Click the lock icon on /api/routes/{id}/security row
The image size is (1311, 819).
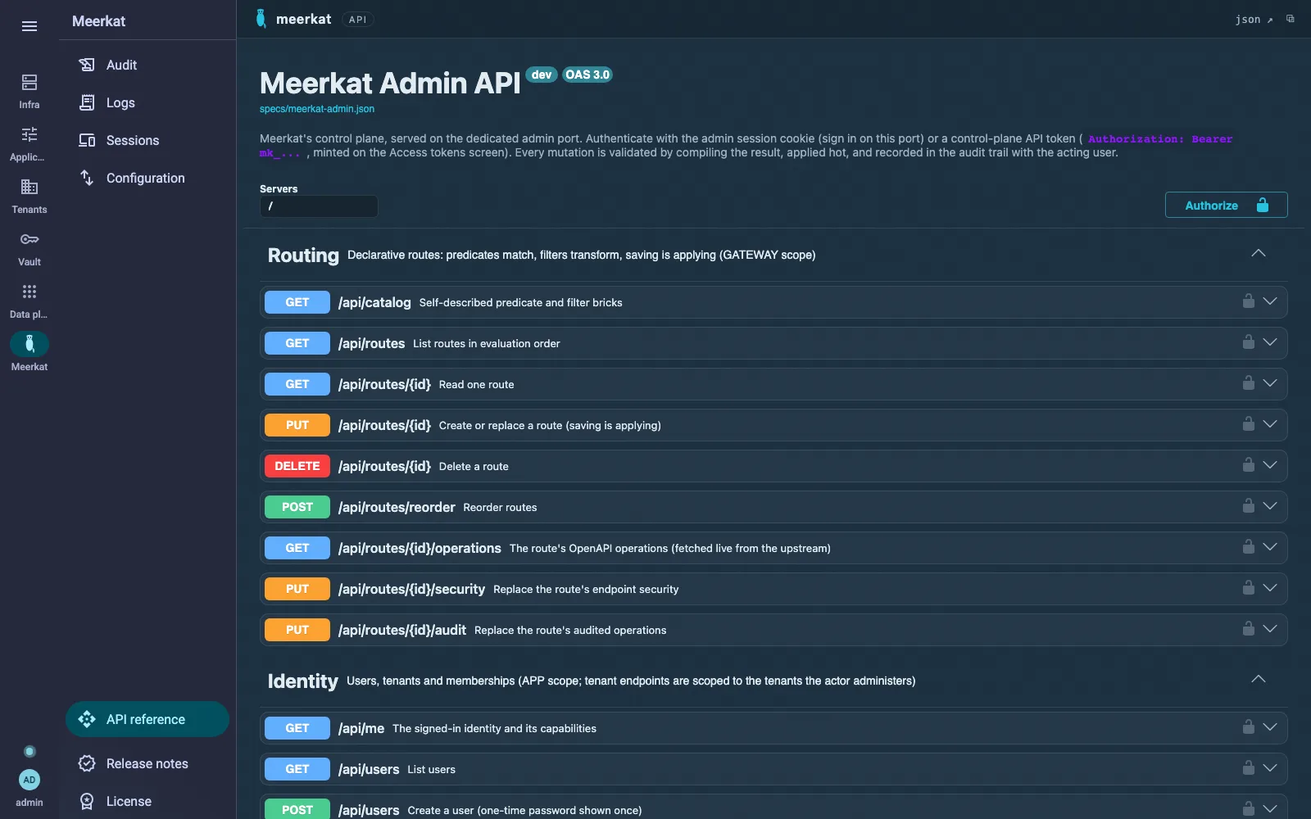coord(1248,587)
